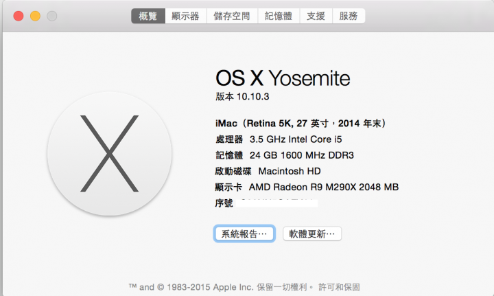Select the 處理器 3.5 GHz Intel Core i5 line
The image size is (494, 296).
coord(279,139)
